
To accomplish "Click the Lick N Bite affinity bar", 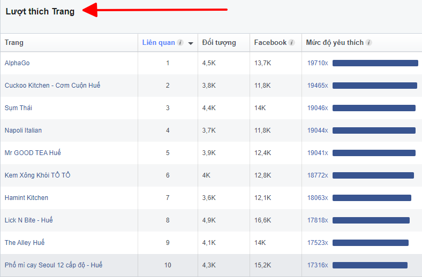I will (371, 220).
